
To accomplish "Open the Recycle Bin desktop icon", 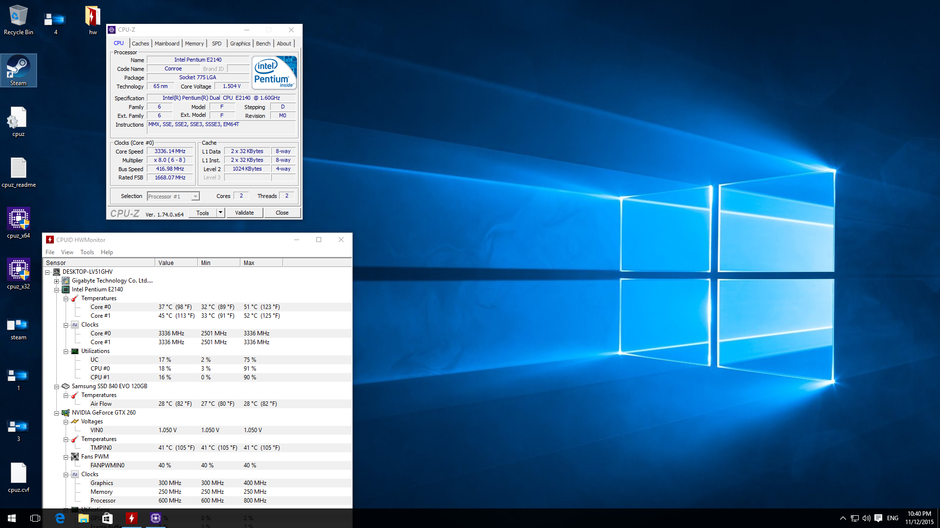I will coord(19,20).
